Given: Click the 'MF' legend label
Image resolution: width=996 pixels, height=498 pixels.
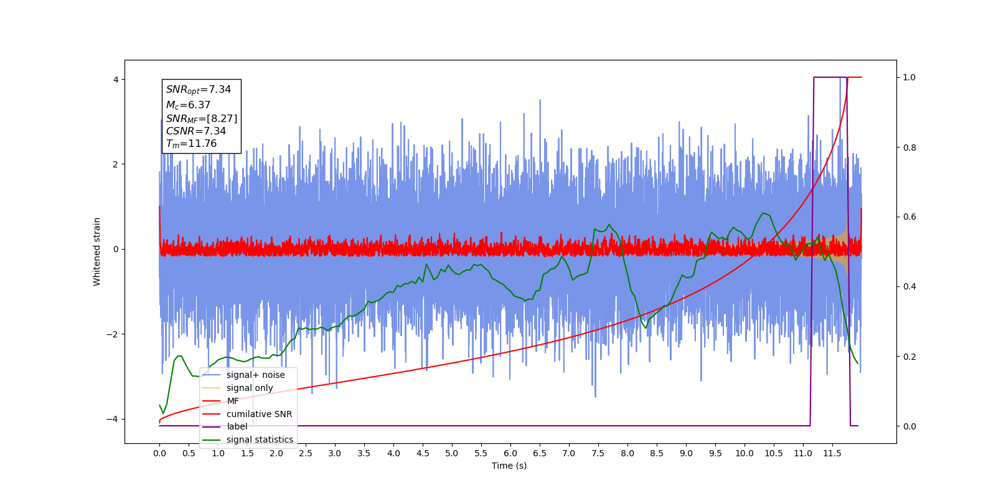Looking at the screenshot, I should [x=233, y=401].
